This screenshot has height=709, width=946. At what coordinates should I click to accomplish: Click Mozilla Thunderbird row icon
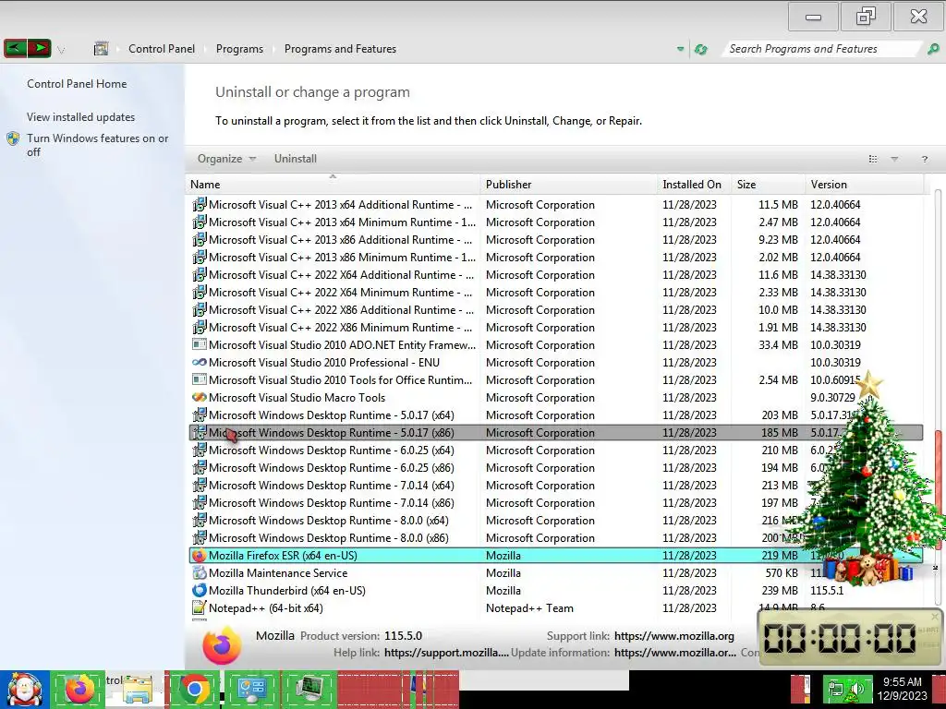(x=200, y=590)
